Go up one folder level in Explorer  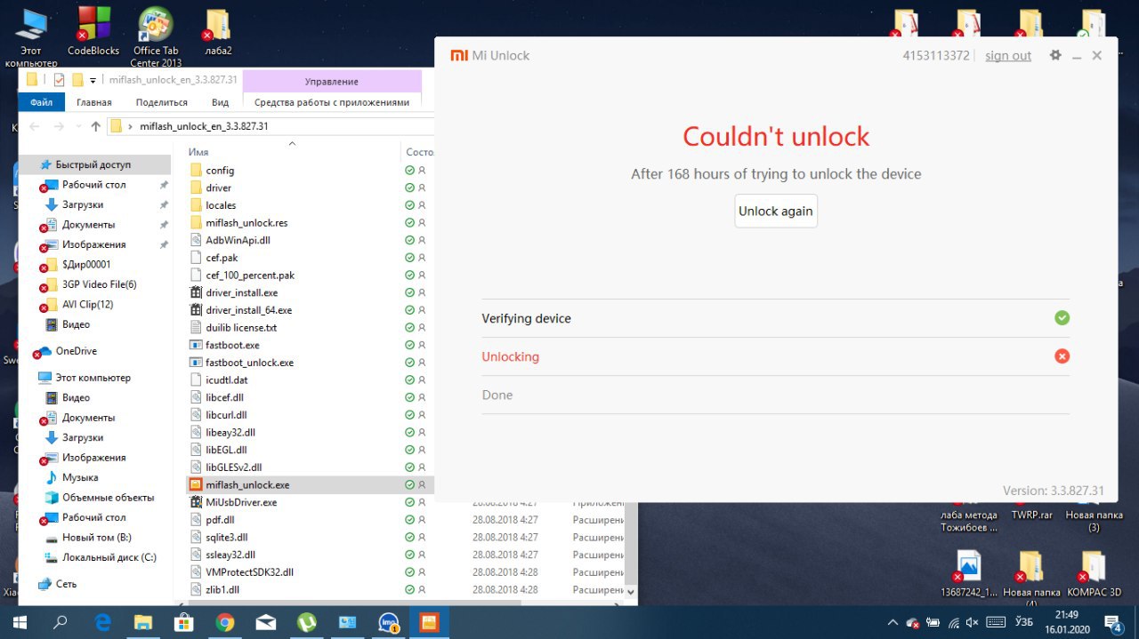point(96,126)
